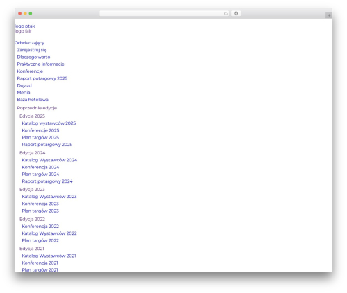Select the Dojazd link

24,85
